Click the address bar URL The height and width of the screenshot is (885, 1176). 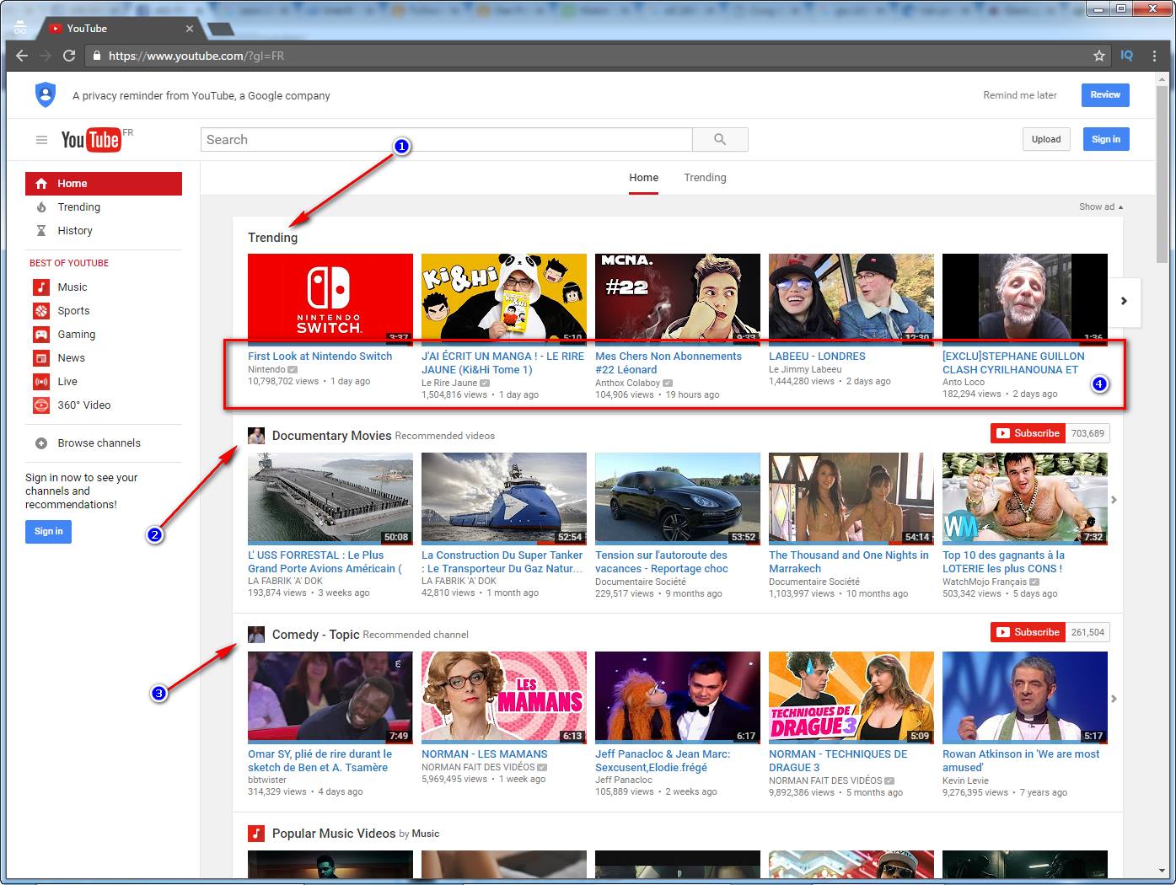196,56
